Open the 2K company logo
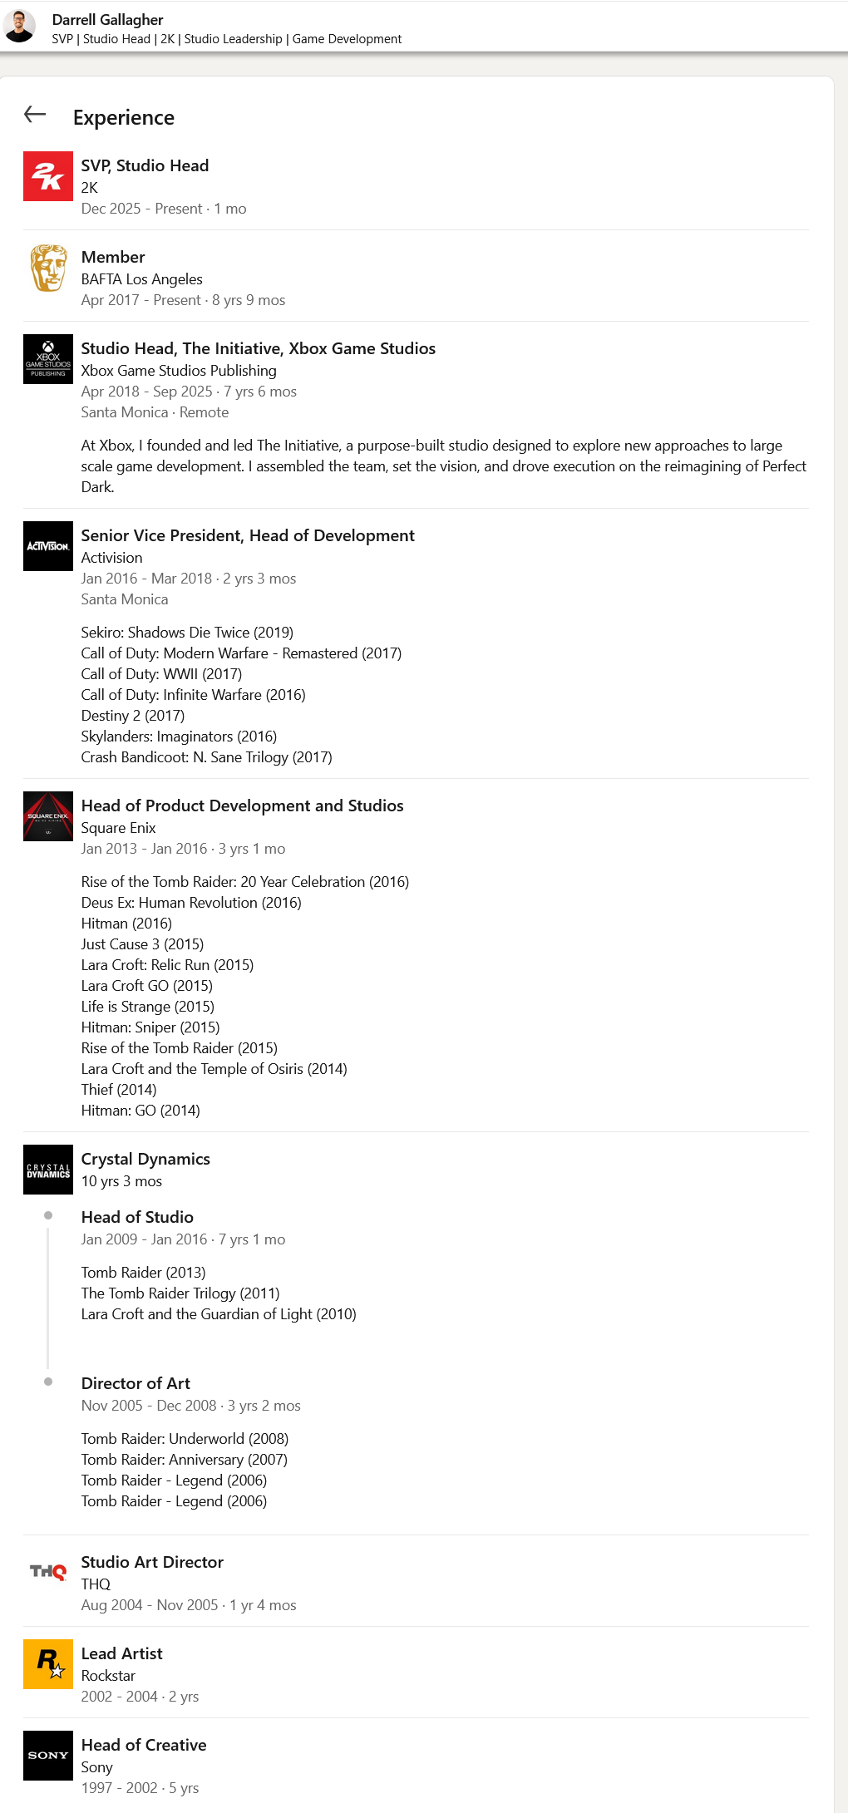This screenshot has width=848, height=1813. tap(48, 176)
